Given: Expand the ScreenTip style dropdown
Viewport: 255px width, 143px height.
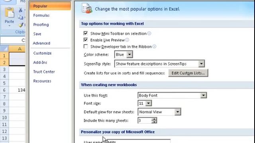Looking at the screenshot, I should coord(201,64).
